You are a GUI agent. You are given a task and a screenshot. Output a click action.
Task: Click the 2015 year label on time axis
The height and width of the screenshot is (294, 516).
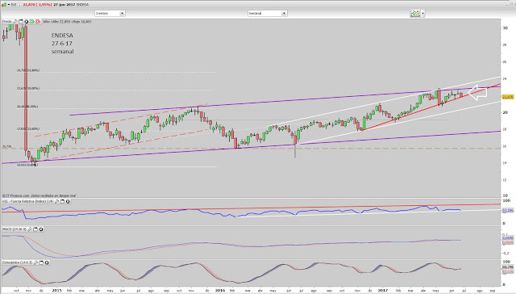pos(57,291)
